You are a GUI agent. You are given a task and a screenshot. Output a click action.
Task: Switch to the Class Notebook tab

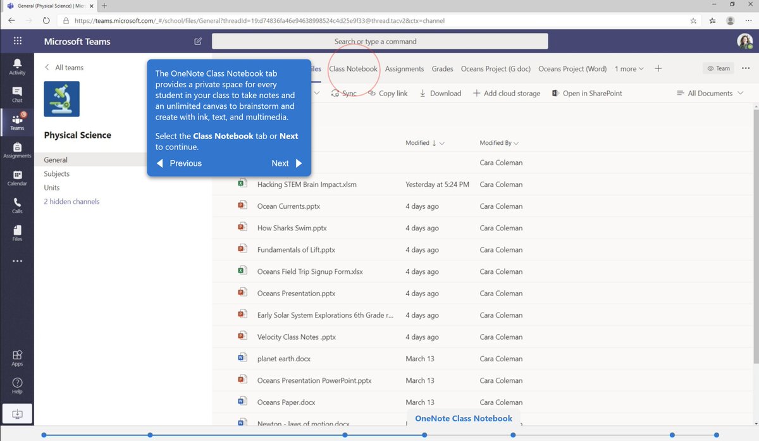click(x=353, y=68)
